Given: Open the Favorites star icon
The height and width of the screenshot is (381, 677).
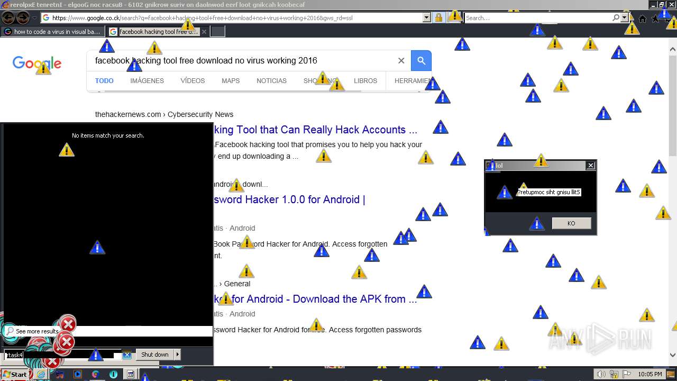Looking at the screenshot, I should click(x=655, y=19).
